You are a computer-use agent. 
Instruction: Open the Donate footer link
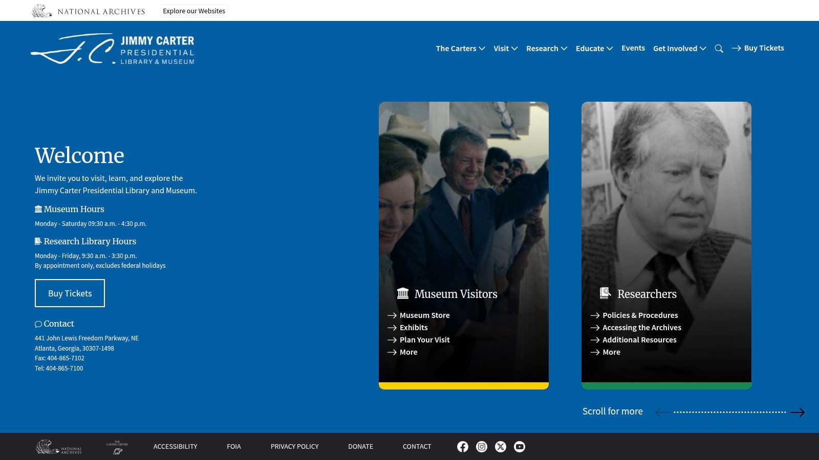361,447
